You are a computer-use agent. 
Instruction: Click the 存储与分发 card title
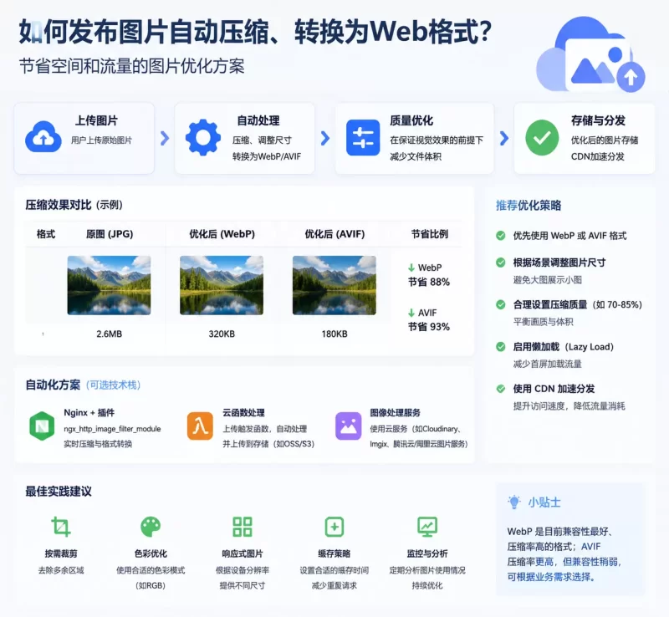pos(598,120)
